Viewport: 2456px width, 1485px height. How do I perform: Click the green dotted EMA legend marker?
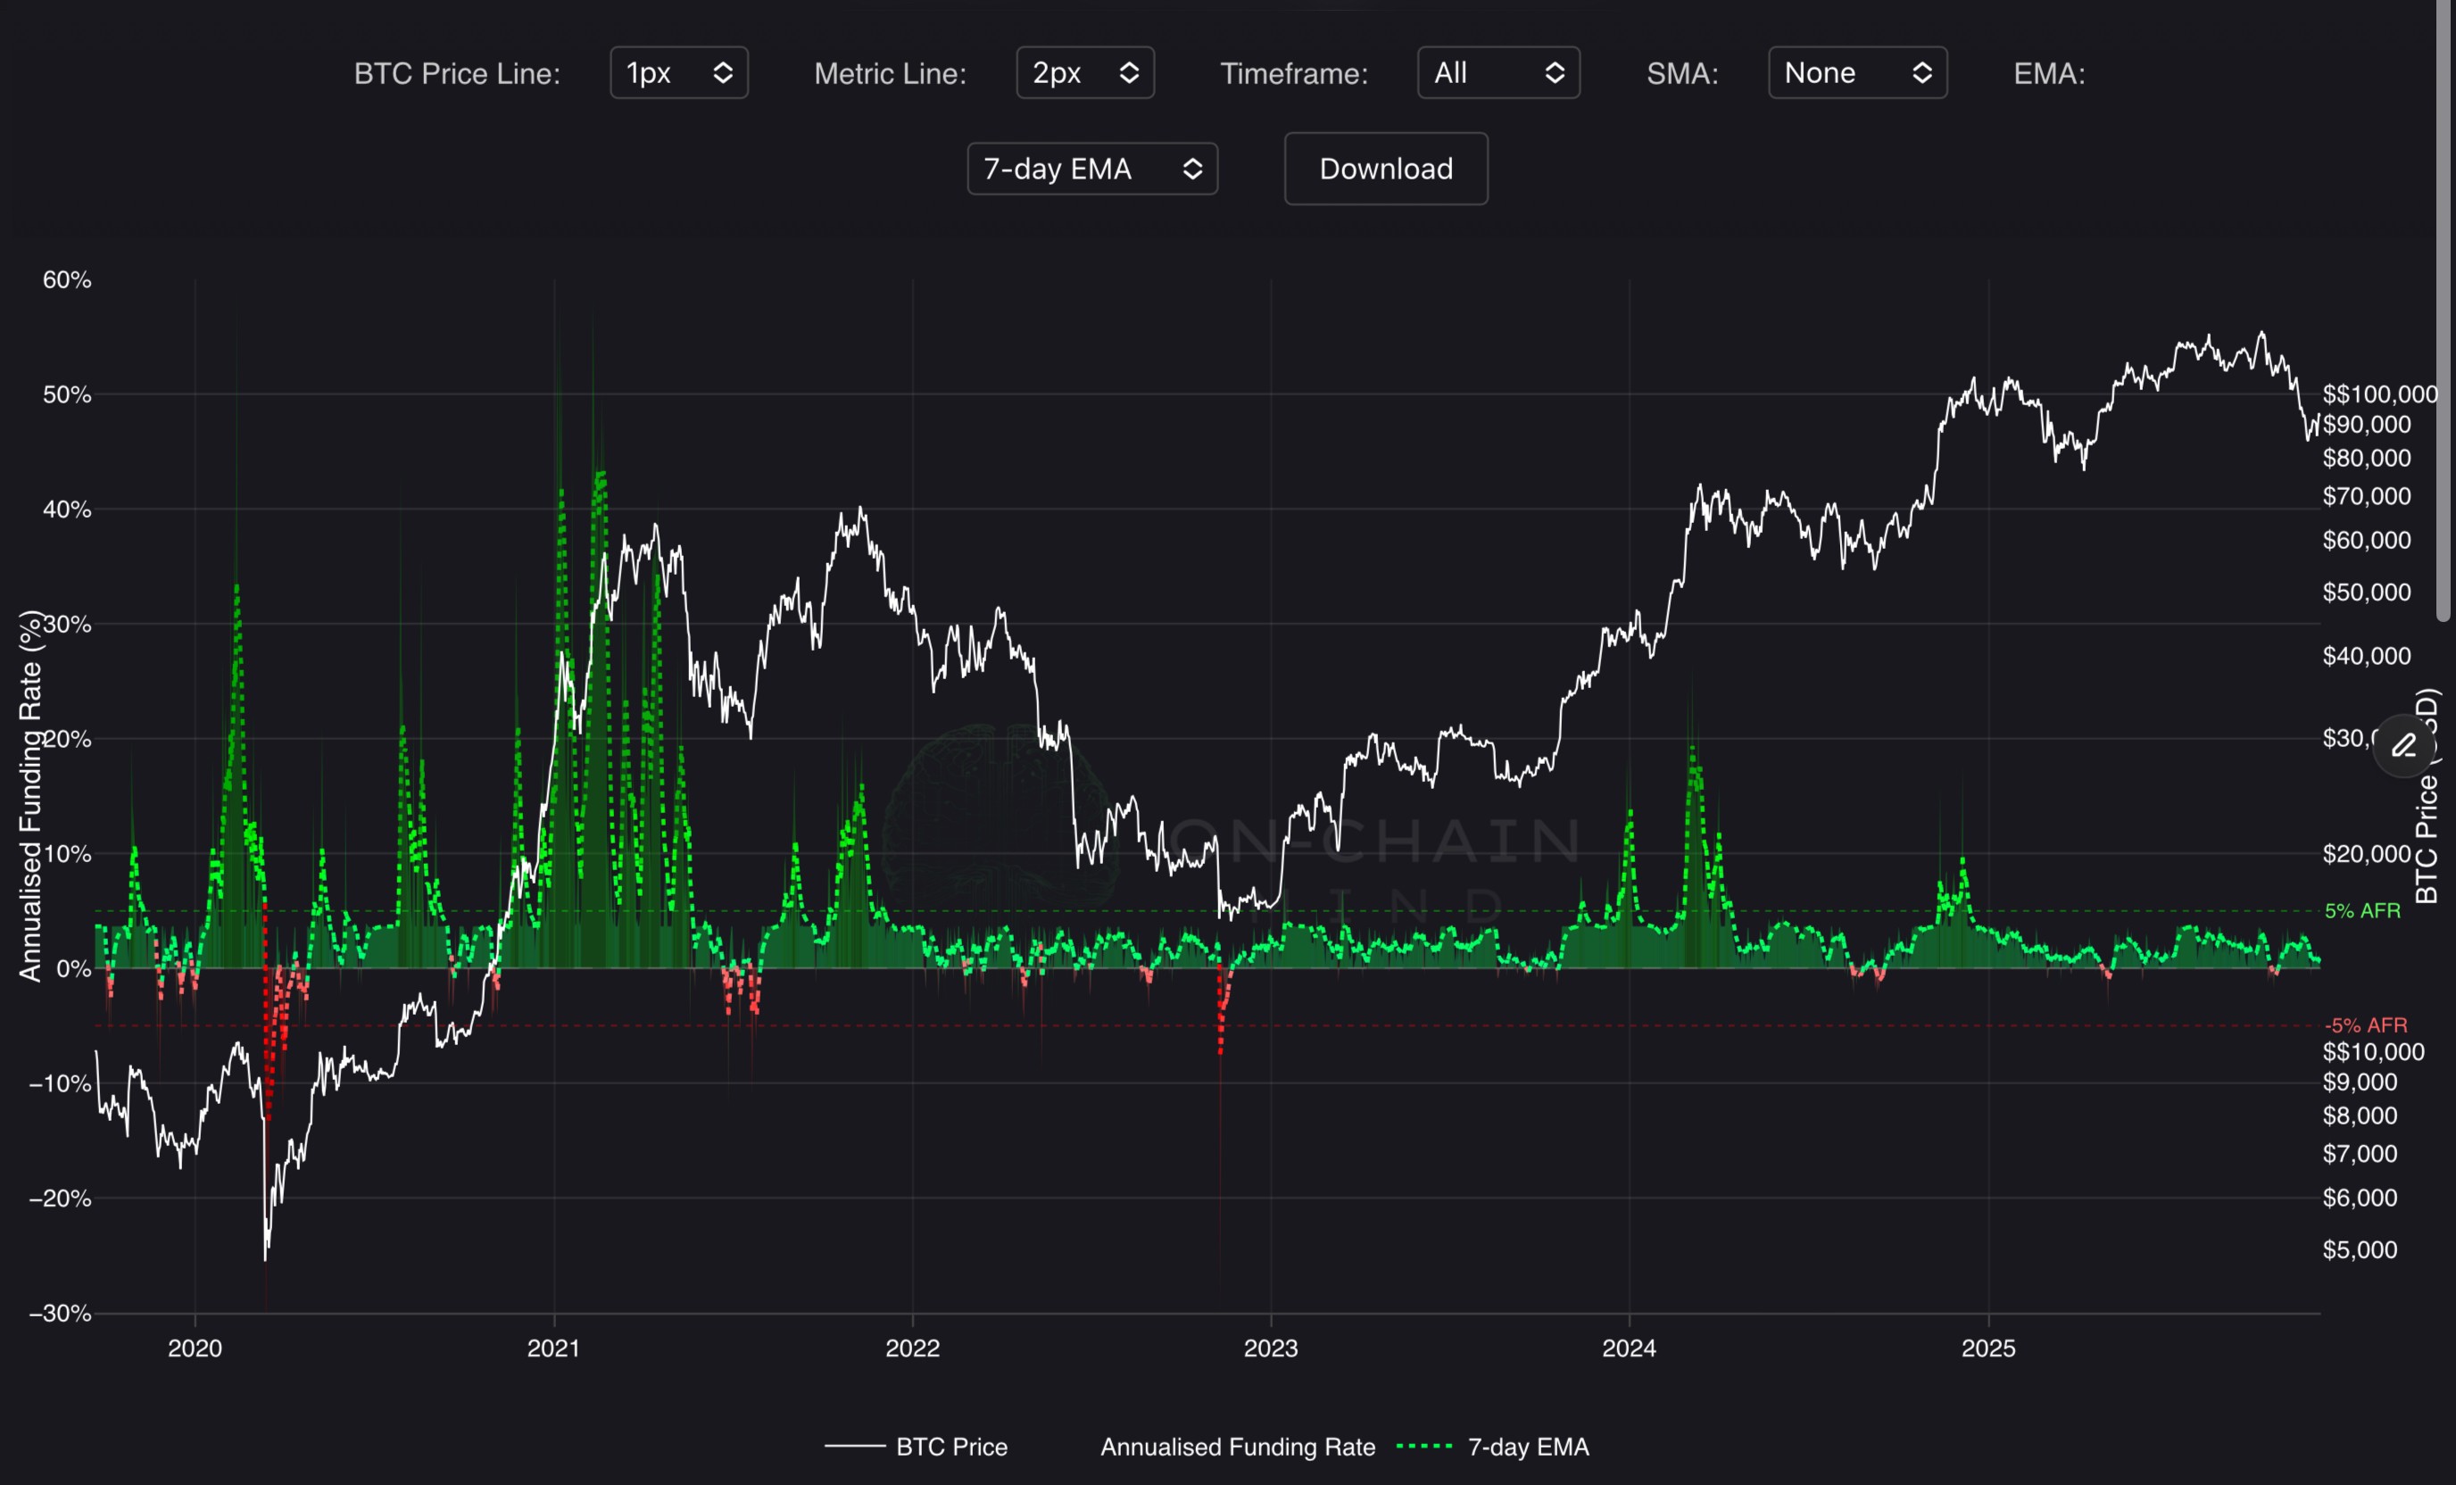tap(1424, 1446)
